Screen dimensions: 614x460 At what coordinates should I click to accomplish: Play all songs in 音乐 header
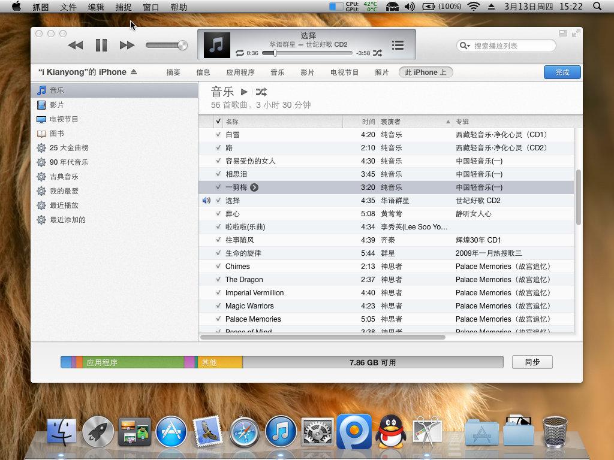244,92
